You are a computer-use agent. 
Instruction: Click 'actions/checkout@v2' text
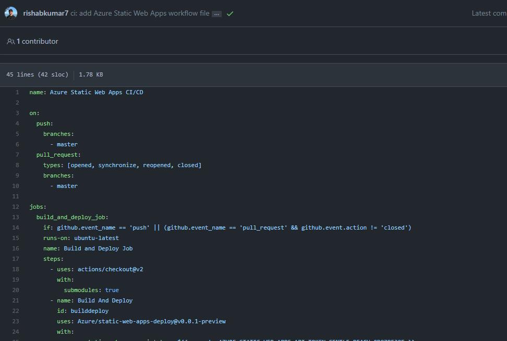[110, 269]
